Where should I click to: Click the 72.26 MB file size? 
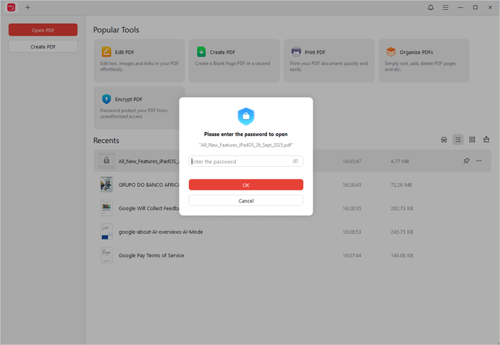[401, 185]
